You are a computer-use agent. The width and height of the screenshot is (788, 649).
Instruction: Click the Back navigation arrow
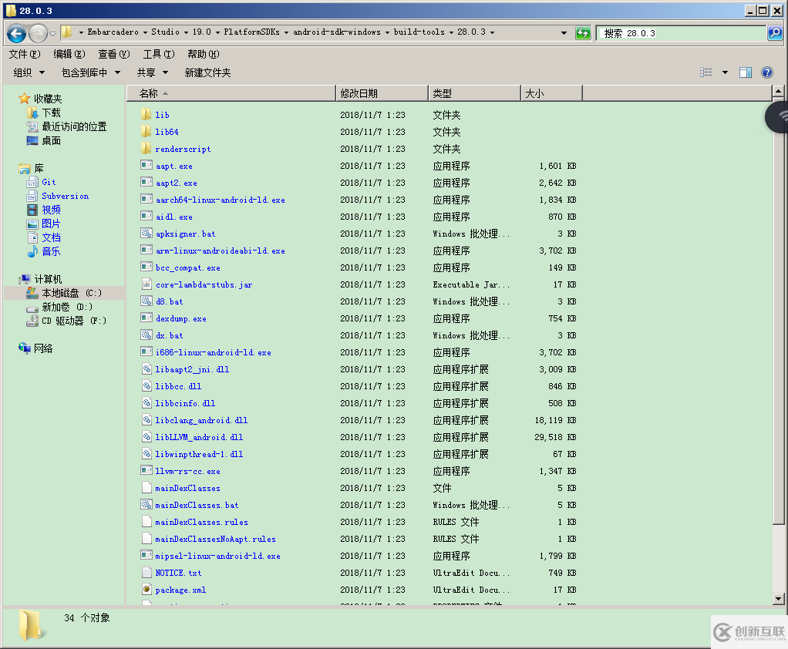pyautogui.click(x=17, y=32)
